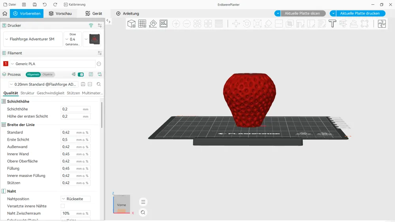The height and width of the screenshot is (222, 395).
Task: Switch to the Gerät tab
Action: 94,13
